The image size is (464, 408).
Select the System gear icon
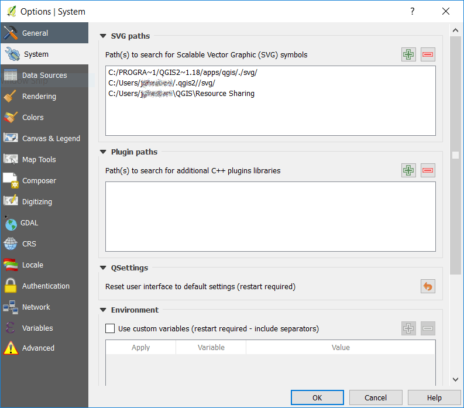coord(12,54)
